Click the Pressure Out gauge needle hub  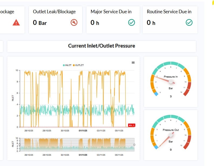point(171,135)
